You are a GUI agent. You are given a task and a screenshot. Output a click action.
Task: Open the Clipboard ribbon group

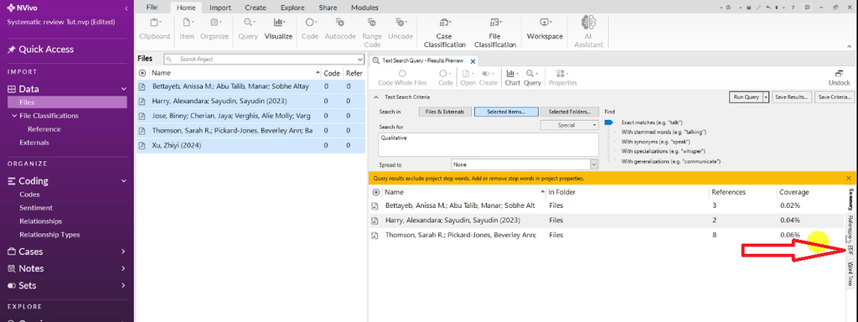(154, 29)
